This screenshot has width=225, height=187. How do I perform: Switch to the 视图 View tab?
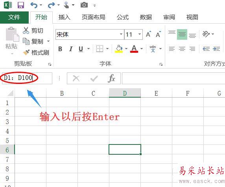[192, 17]
